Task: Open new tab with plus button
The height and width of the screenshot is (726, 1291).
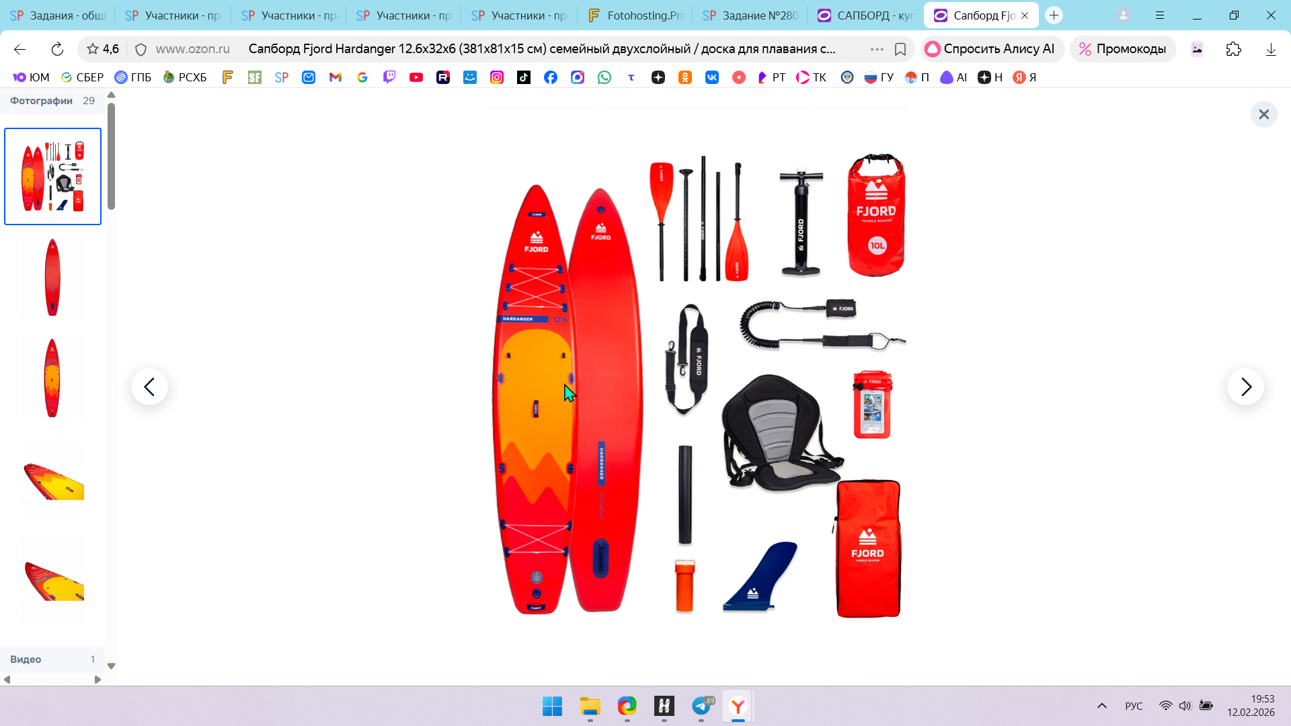Action: pos(1054,15)
